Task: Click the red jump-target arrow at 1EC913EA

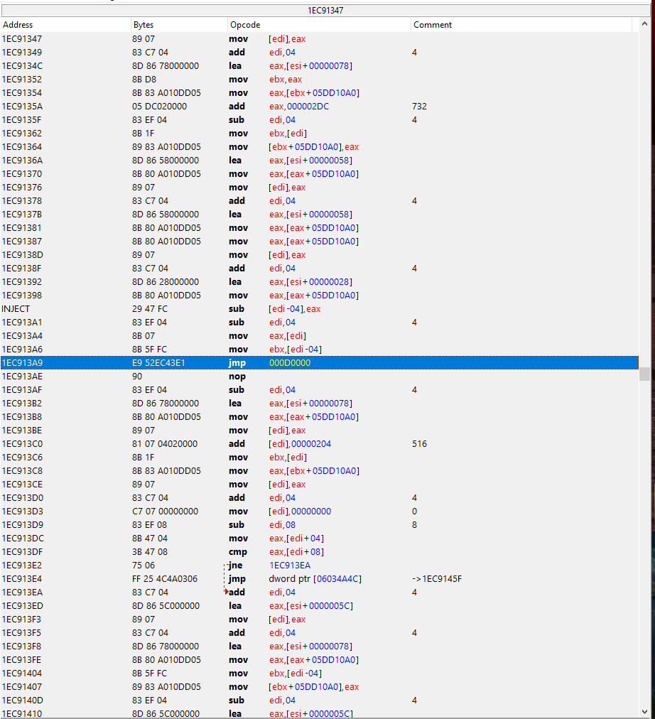Action: coord(227,592)
